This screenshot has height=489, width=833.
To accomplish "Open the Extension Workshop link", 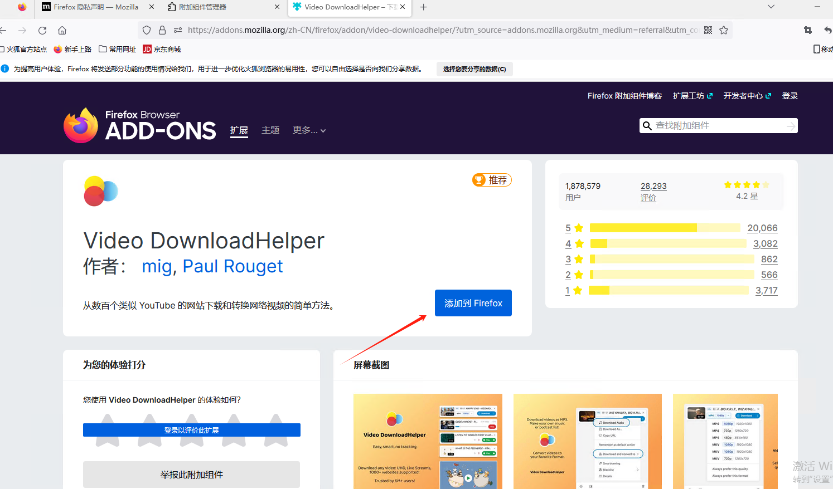I will pyautogui.click(x=692, y=96).
